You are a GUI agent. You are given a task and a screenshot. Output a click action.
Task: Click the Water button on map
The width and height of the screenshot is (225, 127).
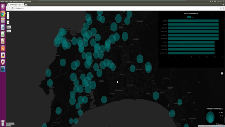(8, 31)
